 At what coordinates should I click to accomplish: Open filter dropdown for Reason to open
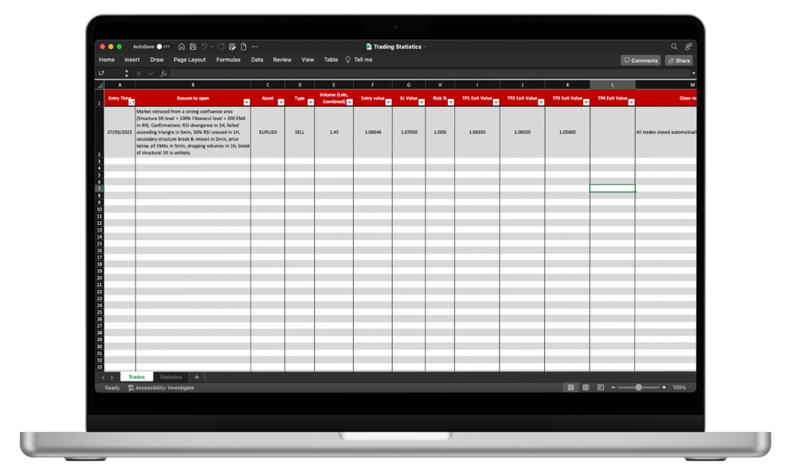246,102
